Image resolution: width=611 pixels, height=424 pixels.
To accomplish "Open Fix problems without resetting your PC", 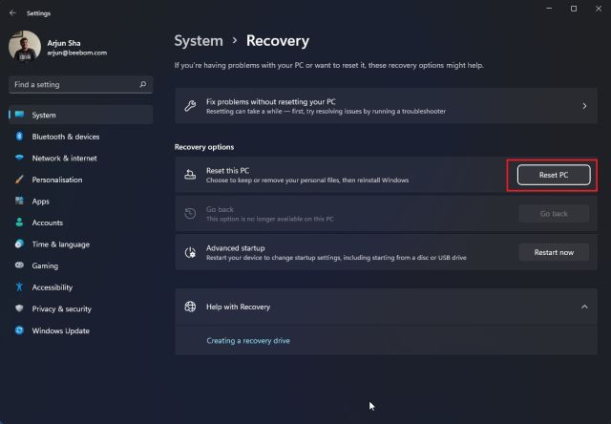I will pyautogui.click(x=386, y=106).
